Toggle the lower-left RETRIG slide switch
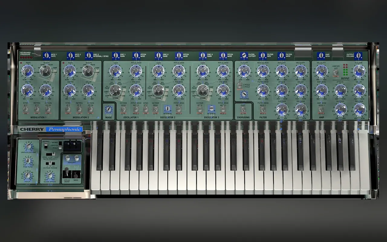The image size is (387, 242). (46, 145)
